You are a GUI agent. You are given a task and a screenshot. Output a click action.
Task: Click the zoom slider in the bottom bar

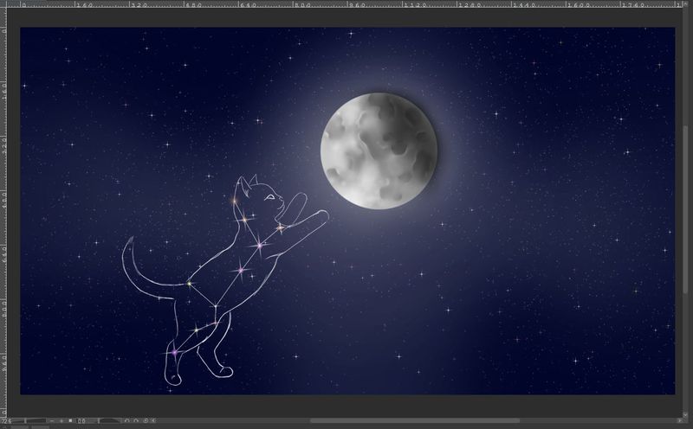click(35, 420)
